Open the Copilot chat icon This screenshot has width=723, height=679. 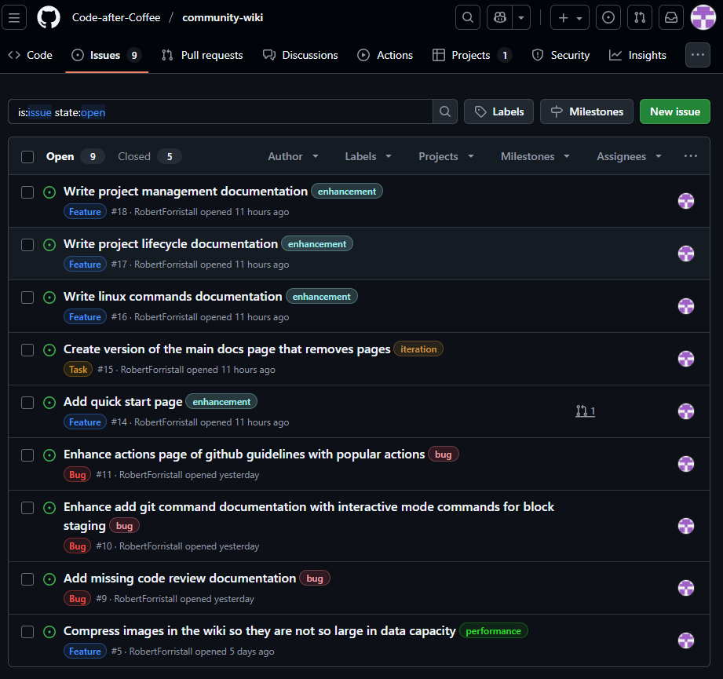pyautogui.click(x=499, y=17)
